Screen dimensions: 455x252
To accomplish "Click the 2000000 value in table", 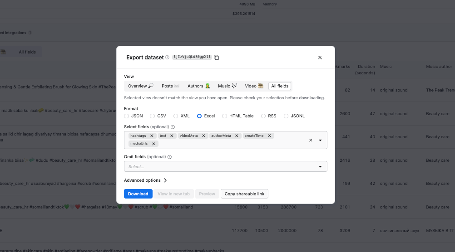I will tap(287, 231).
